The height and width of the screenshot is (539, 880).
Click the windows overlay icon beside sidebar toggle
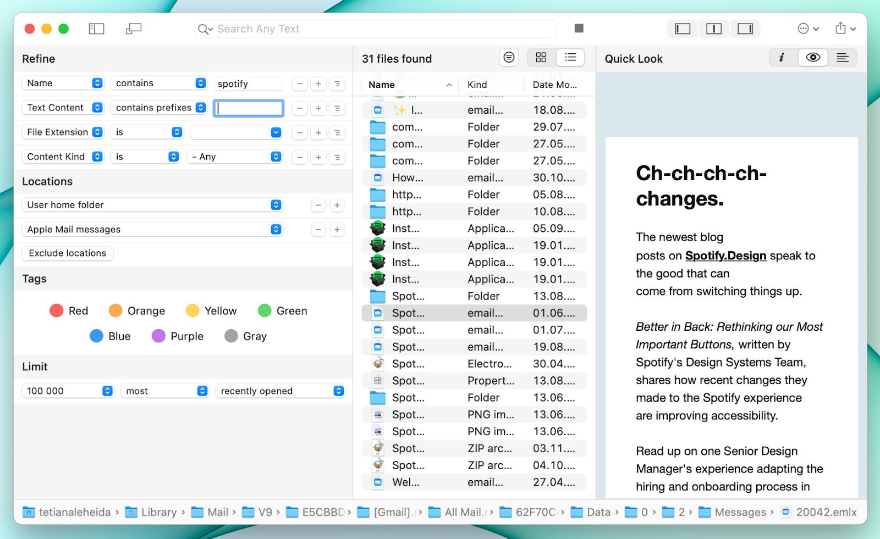coord(134,29)
